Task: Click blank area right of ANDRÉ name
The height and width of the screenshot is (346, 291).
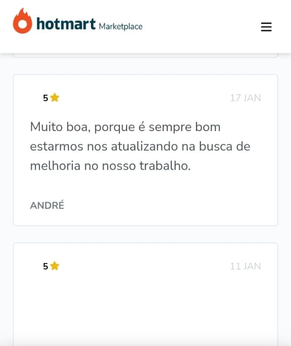Action: 163,205
